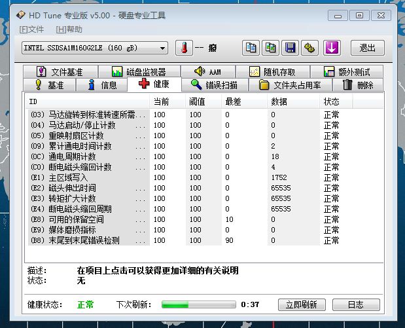Minimize the HD Tune window
405x328 pixels.
[x=338, y=16]
